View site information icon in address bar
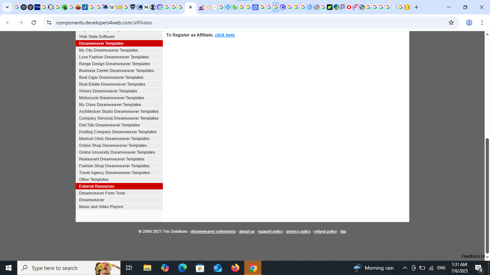490x275 pixels. click(49, 23)
